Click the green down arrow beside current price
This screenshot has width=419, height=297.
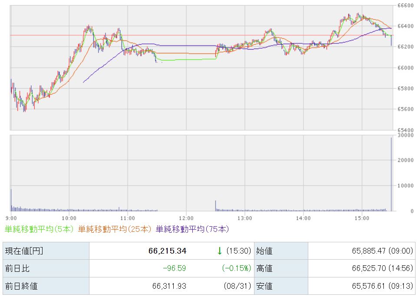click(x=220, y=251)
